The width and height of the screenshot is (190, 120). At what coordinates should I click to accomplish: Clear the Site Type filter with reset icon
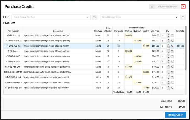[x=94, y=17]
